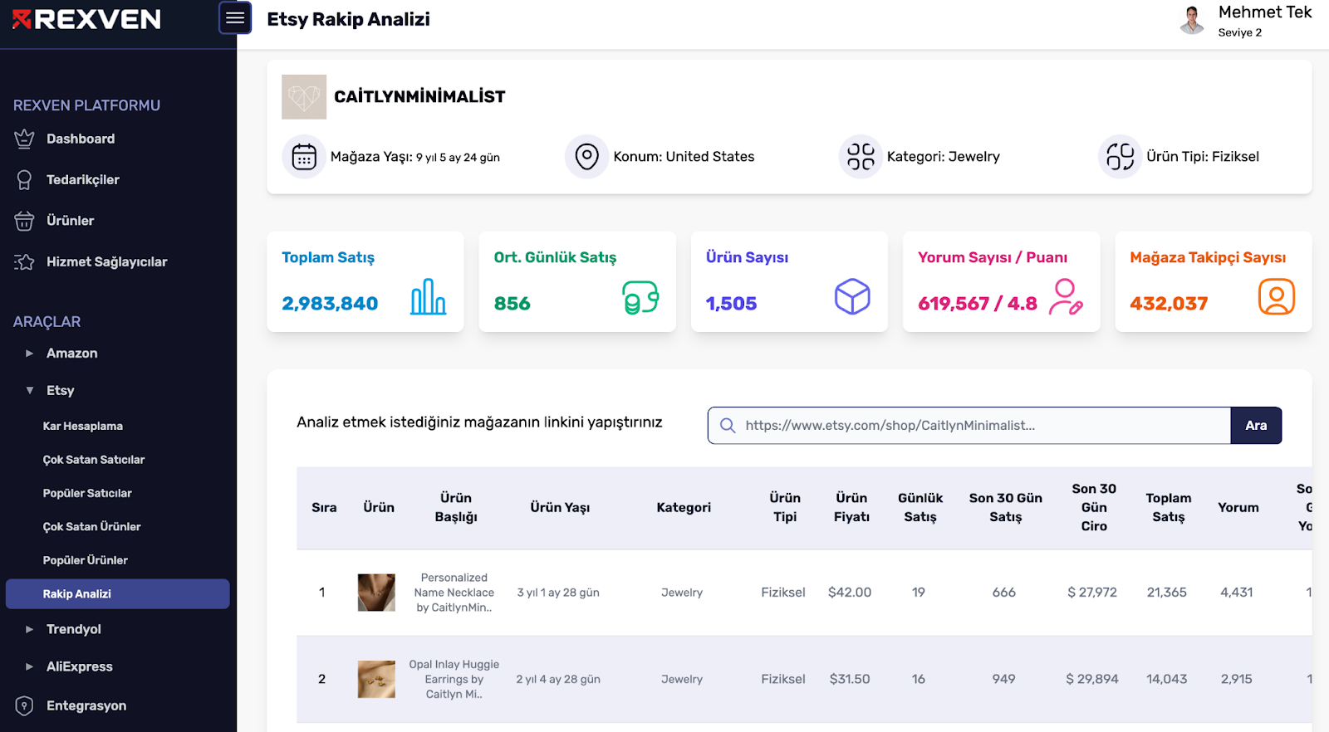Open Çok Satan Satıcılar link
This screenshot has height=732, width=1329.
click(x=94, y=459)
